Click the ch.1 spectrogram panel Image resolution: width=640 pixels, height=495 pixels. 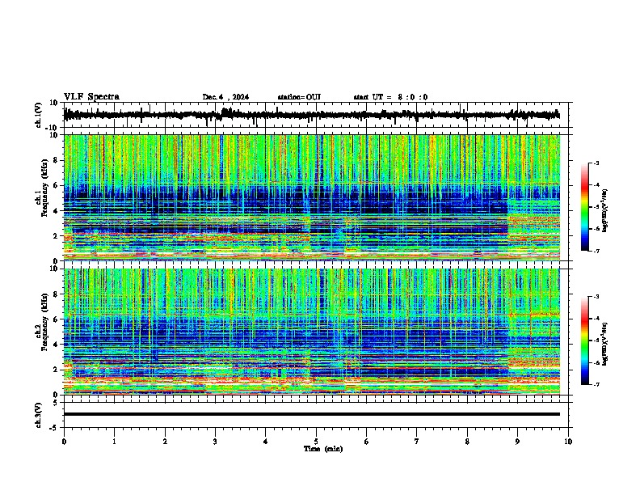(312, 197)
